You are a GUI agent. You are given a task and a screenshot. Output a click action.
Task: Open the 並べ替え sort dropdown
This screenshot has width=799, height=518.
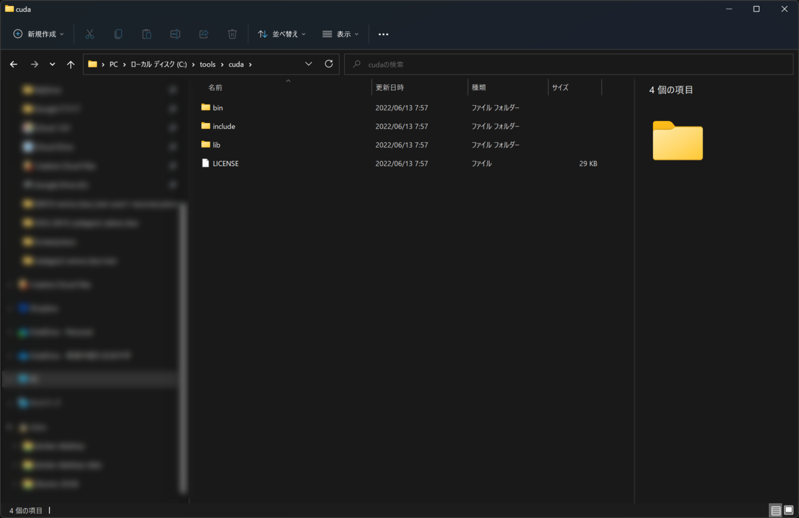[x=282, y=34]
